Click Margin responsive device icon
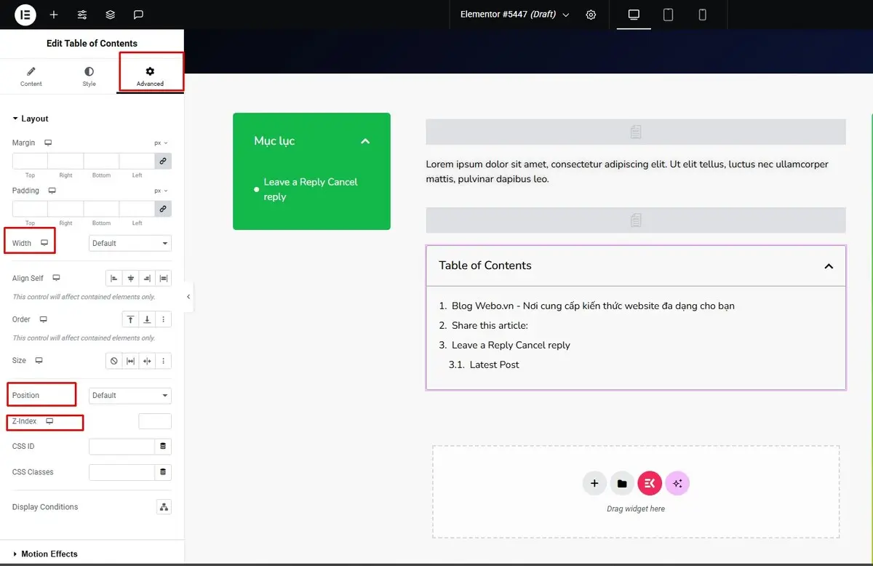Viewport: 873px width, 566px height. tap(48, 143)
